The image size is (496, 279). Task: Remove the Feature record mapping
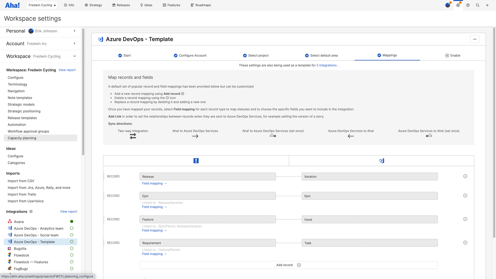coord(465,219)
